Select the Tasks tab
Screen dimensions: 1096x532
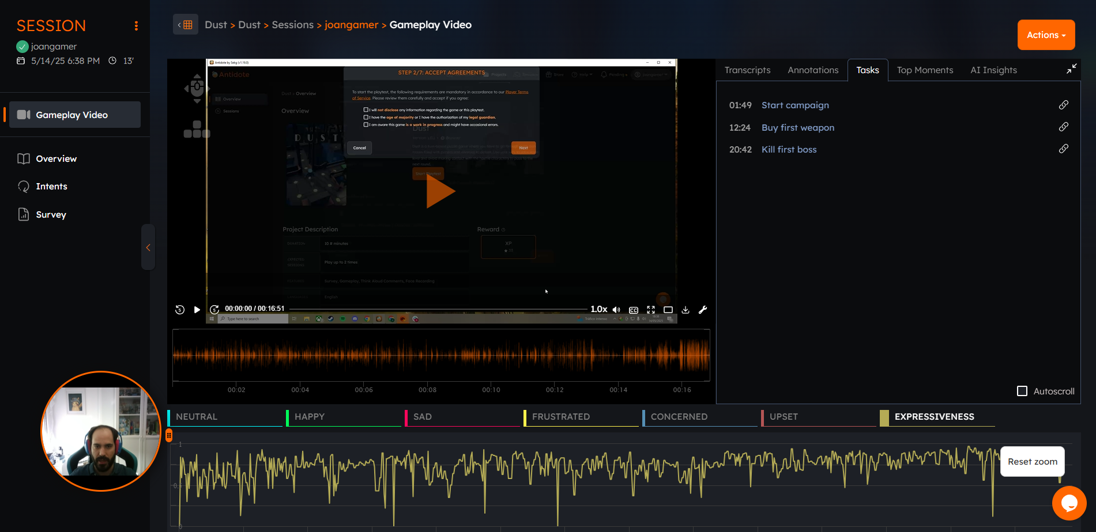(868, 70)
